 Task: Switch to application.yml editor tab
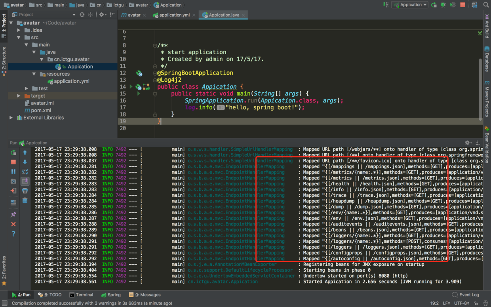point(174,15)
